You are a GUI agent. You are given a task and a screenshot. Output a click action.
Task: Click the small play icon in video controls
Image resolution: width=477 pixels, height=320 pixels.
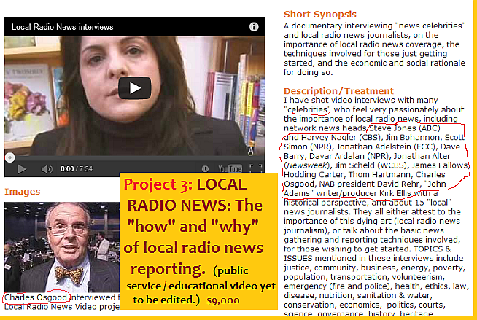coord(21,169)
